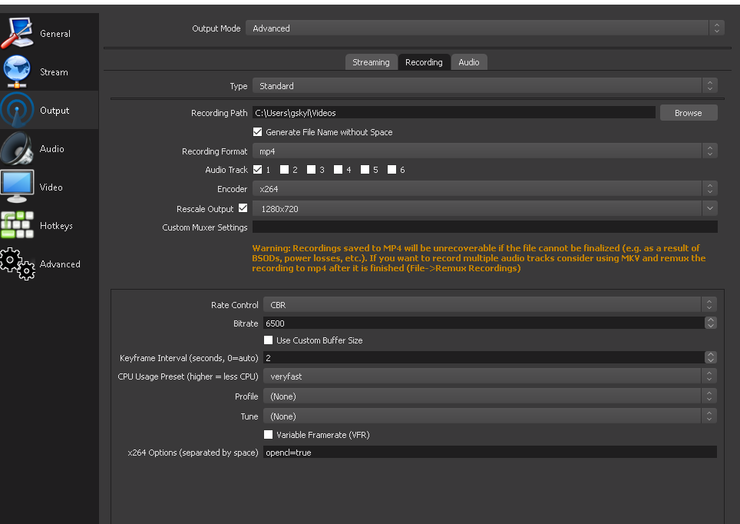Select the Output broadcast icon
Screen dimensions: 740x524
[18, 110]
